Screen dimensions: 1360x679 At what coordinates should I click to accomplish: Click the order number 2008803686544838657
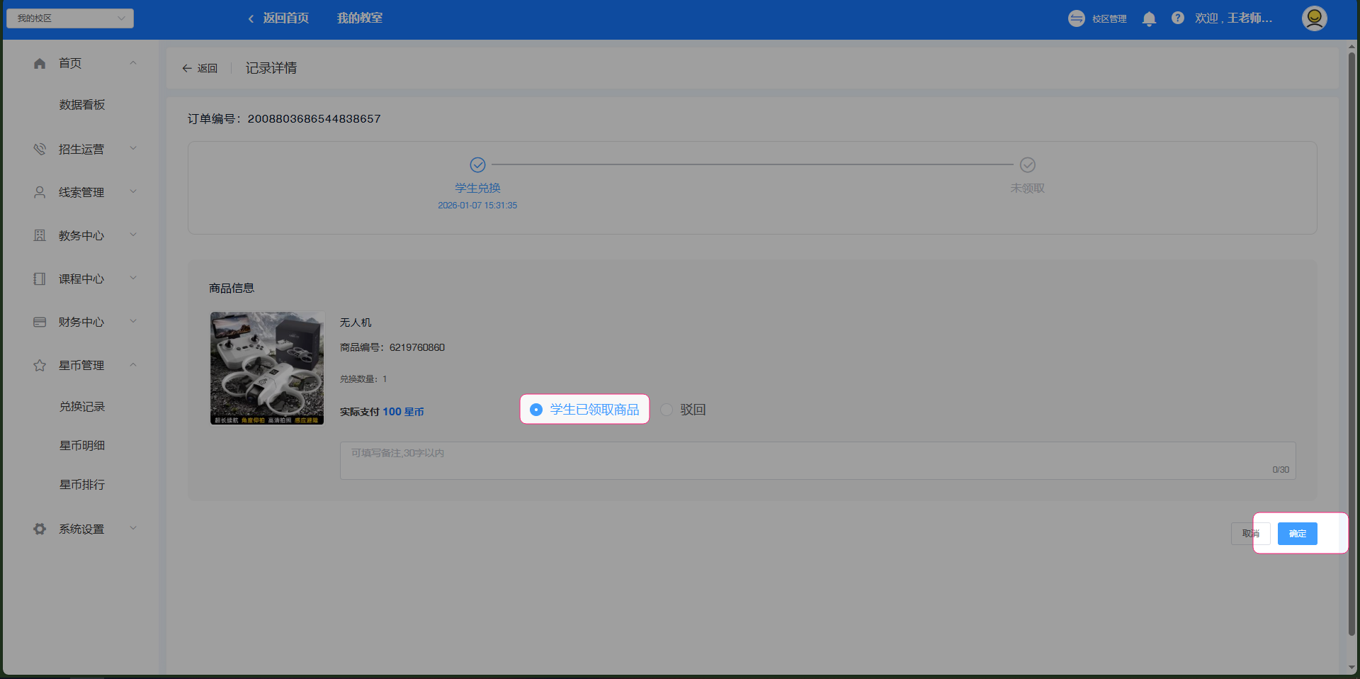[x=314, y=119]
